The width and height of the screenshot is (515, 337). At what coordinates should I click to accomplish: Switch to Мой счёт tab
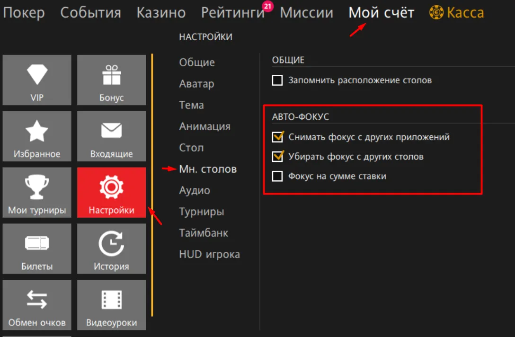pos(381,13)
